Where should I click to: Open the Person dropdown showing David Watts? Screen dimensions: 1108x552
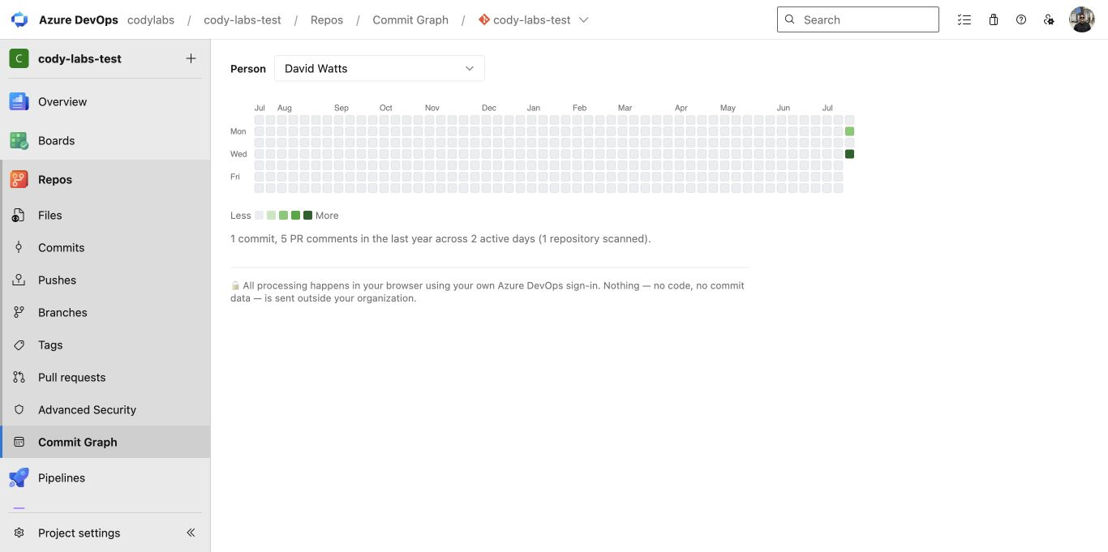point(380,69)
